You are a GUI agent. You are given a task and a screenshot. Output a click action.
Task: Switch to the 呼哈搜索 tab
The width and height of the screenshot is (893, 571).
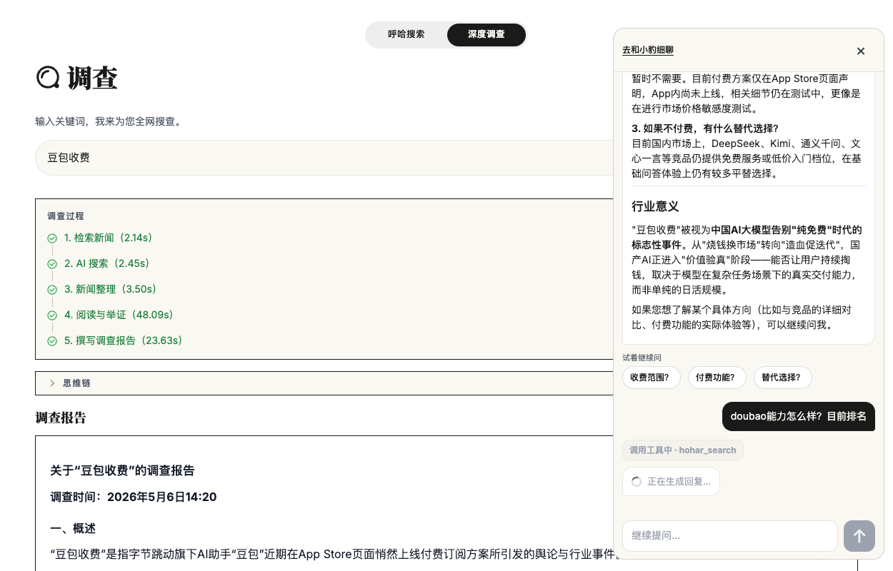[406, 34]
